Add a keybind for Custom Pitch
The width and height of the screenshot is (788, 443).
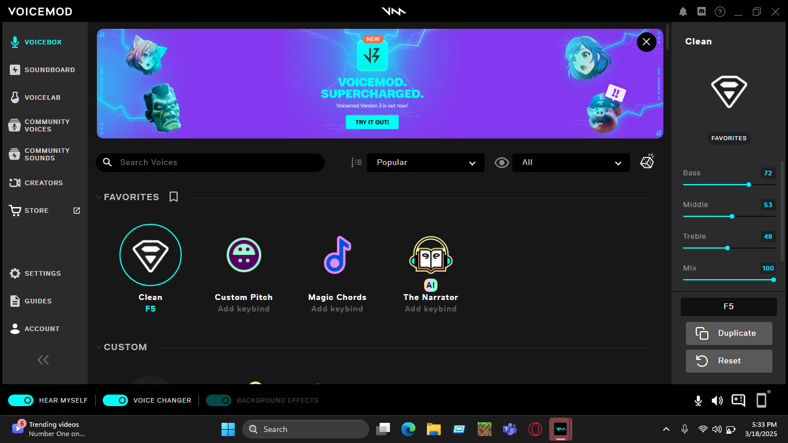point(244,309)
